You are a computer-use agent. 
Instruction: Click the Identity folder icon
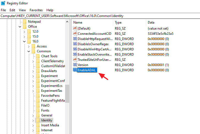[38, 120]
